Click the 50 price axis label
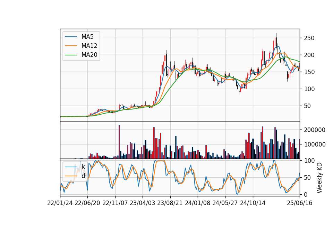Screen dimensions: 333x239 tap(307, 106)
